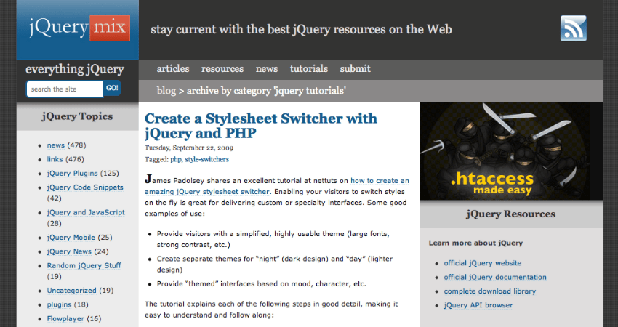
Task: Open the jQuery Plugins topic
Action: pos(72,174)
